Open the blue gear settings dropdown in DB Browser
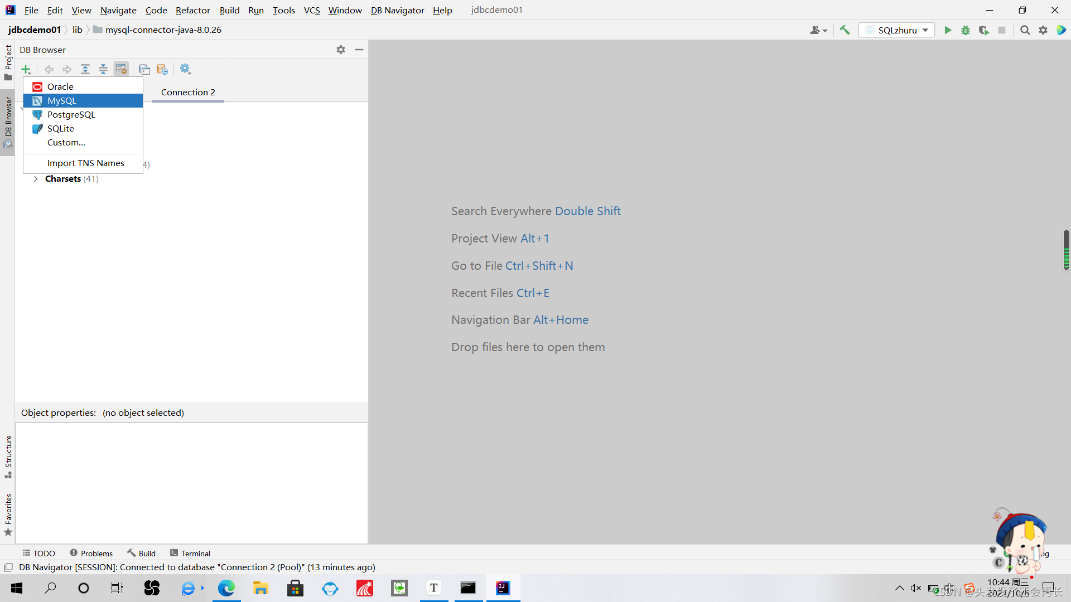The height and width of the screenshot is (602, 1071). click(185, 69)
